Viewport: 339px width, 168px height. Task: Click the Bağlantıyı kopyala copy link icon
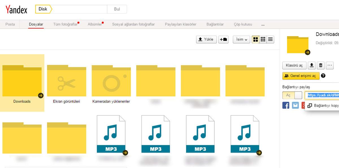(x=310, y=105)
